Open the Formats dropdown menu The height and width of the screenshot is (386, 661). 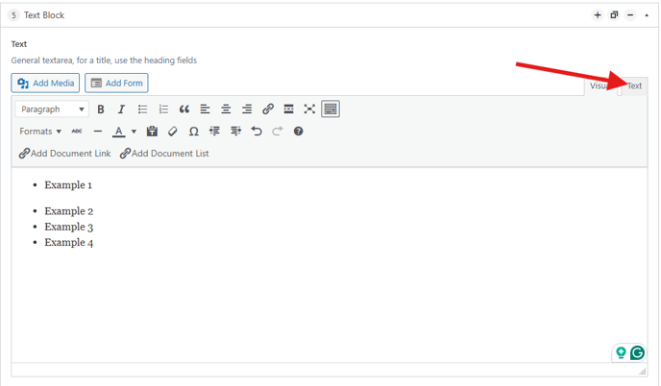click(x=40, y=132)
